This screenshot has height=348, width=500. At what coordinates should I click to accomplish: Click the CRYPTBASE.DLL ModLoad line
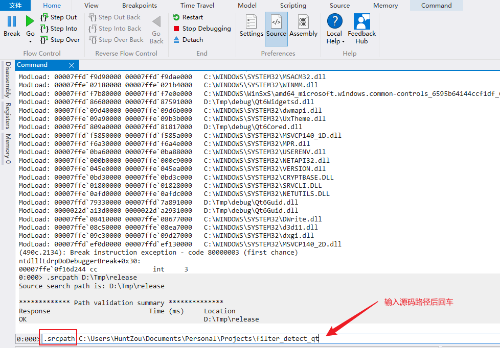176,178
